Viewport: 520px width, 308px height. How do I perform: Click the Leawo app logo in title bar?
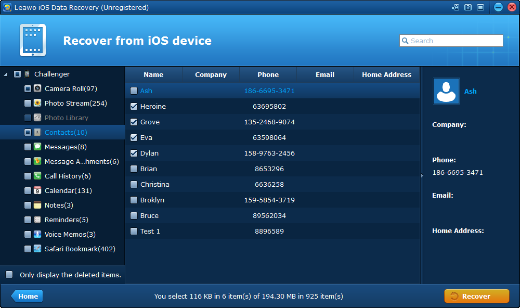click(7, 7)
